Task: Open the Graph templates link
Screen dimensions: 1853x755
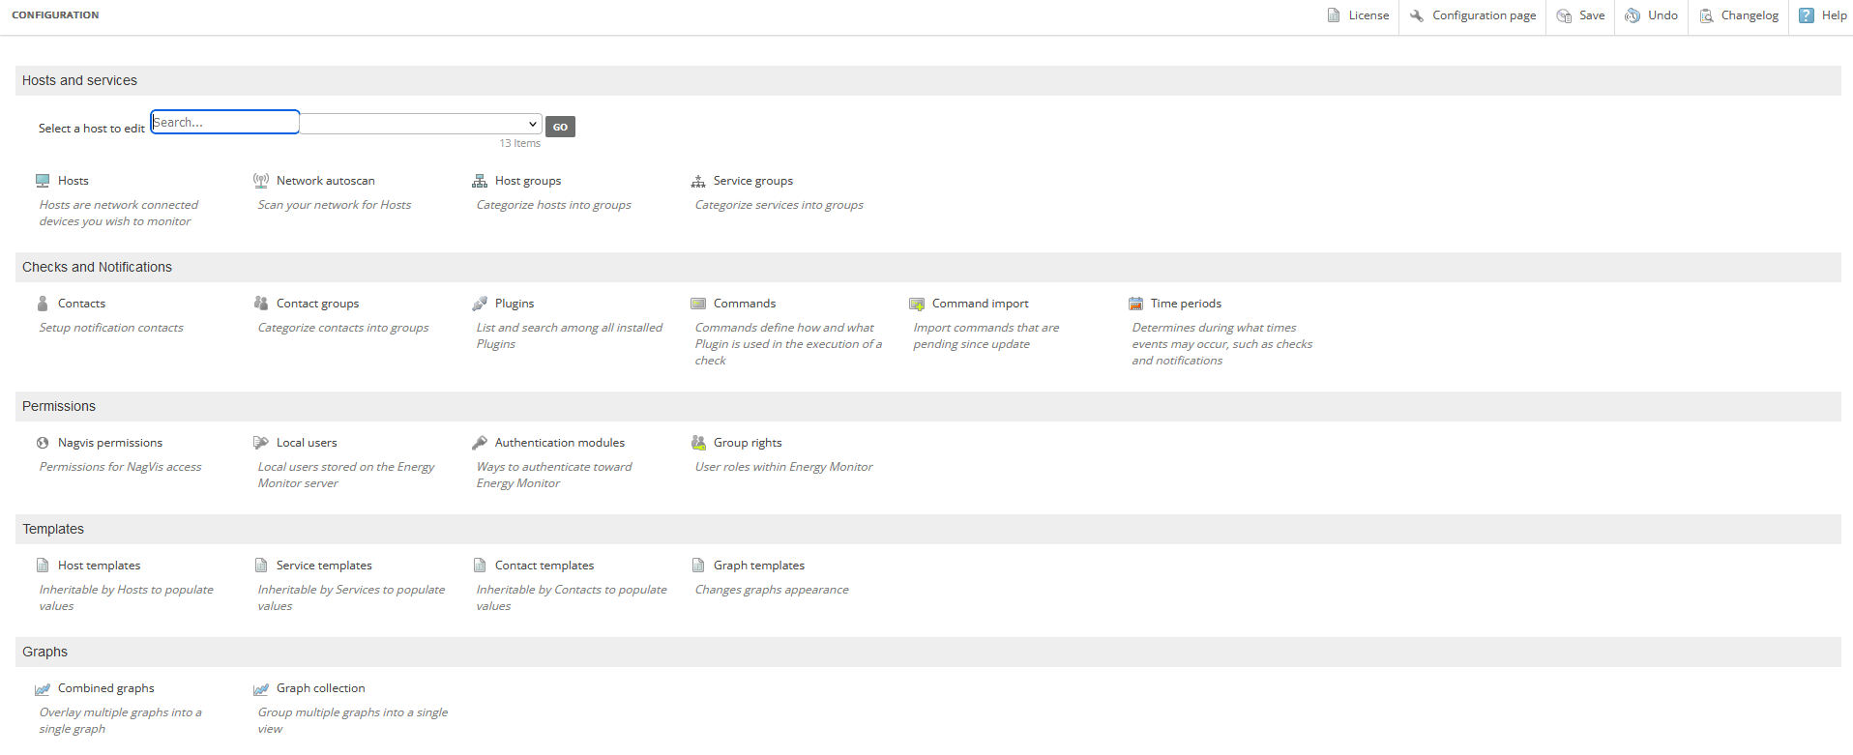Action: [x=759, y=566]
